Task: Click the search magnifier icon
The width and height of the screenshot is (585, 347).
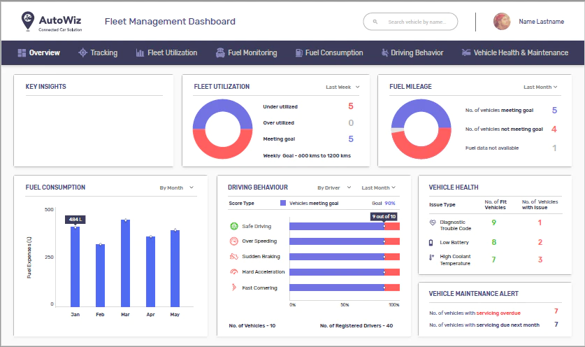Action: (x=375, y=22)
